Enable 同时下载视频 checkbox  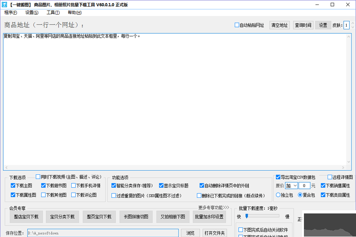pyautogui.click(x=38, y=177)
